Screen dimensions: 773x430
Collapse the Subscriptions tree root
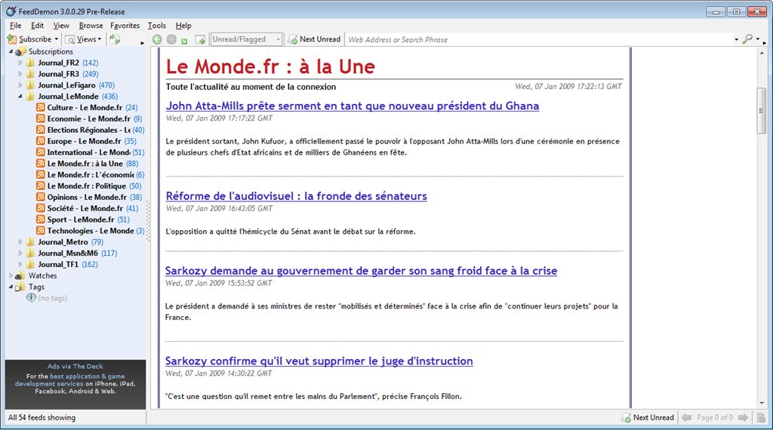click(x=11, y=52)
